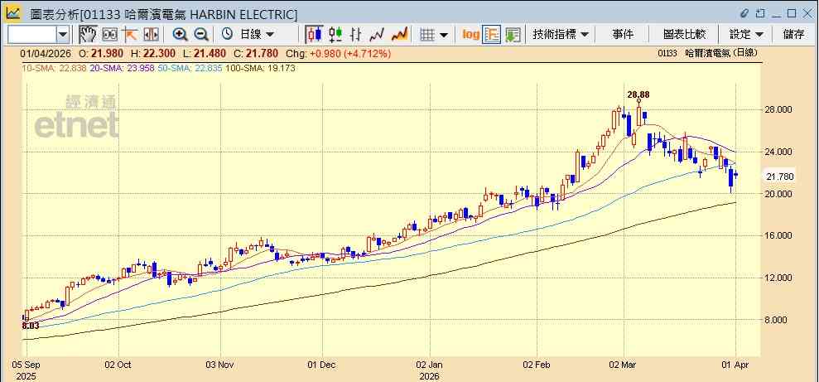The image size is (819, 382).
Task: Click the 圖表比較 button
Action: [x=684, y=35]
